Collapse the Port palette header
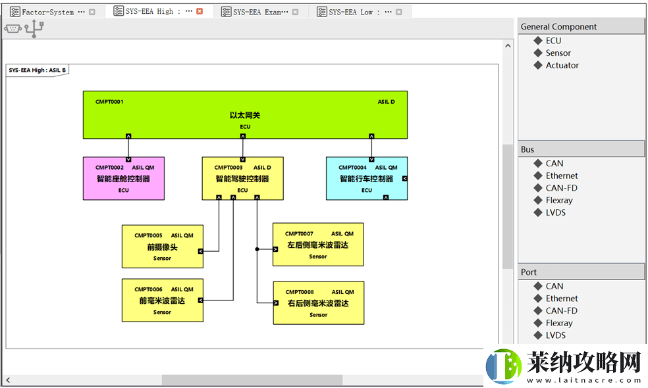 tap(581, 272)
